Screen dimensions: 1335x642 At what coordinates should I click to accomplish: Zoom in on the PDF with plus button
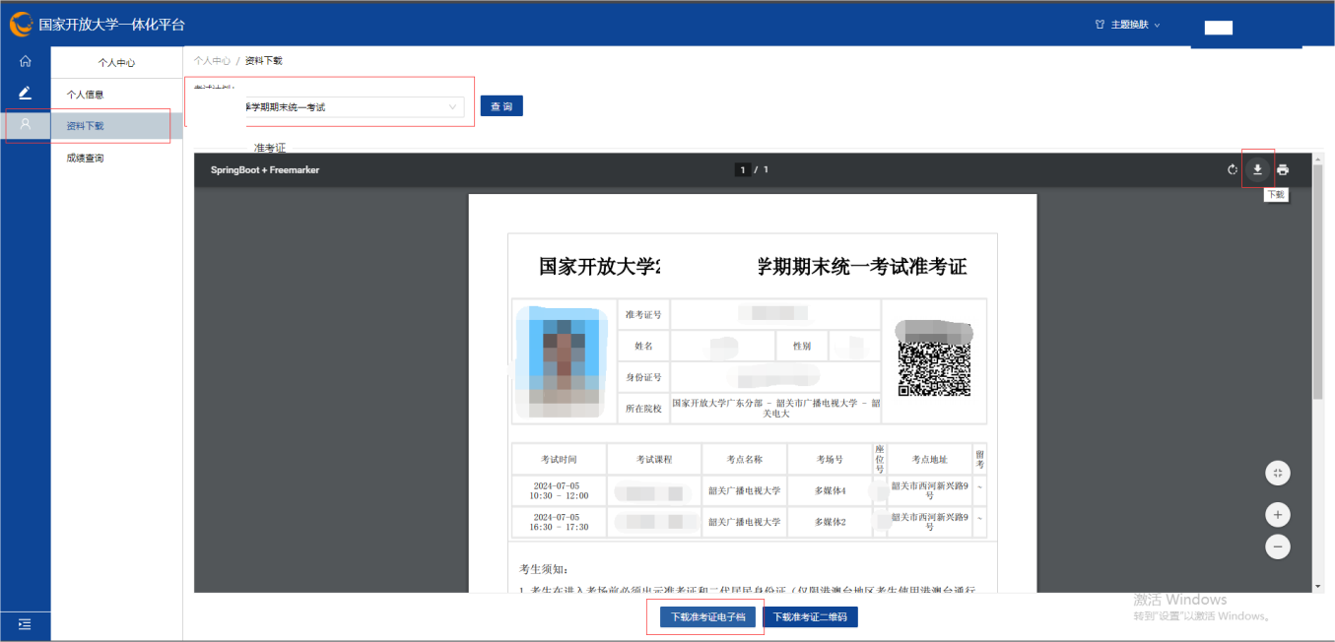coord(1277,515)
